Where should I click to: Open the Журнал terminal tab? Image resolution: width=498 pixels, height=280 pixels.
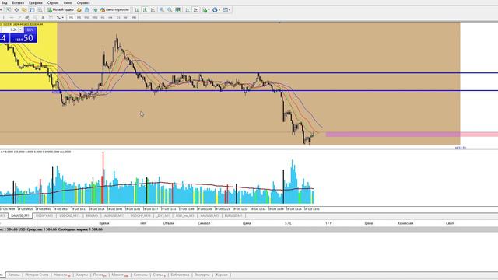221,275
